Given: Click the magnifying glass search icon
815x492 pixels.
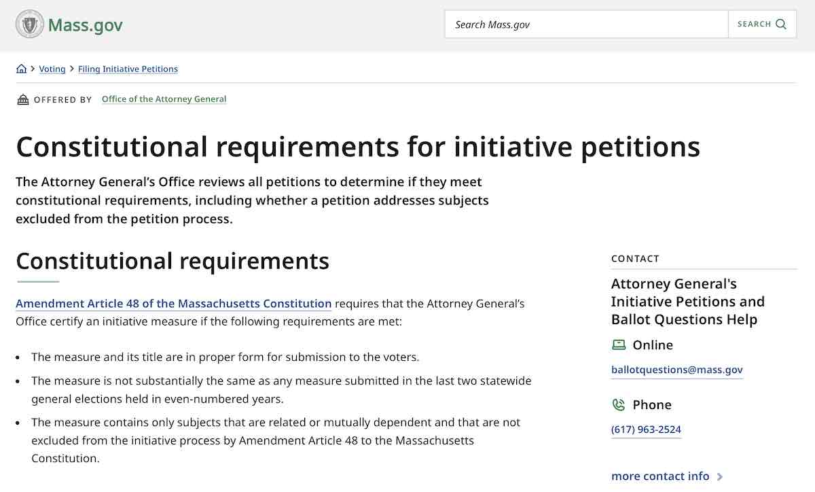Looking at the screenshot, I should point(781,24).
